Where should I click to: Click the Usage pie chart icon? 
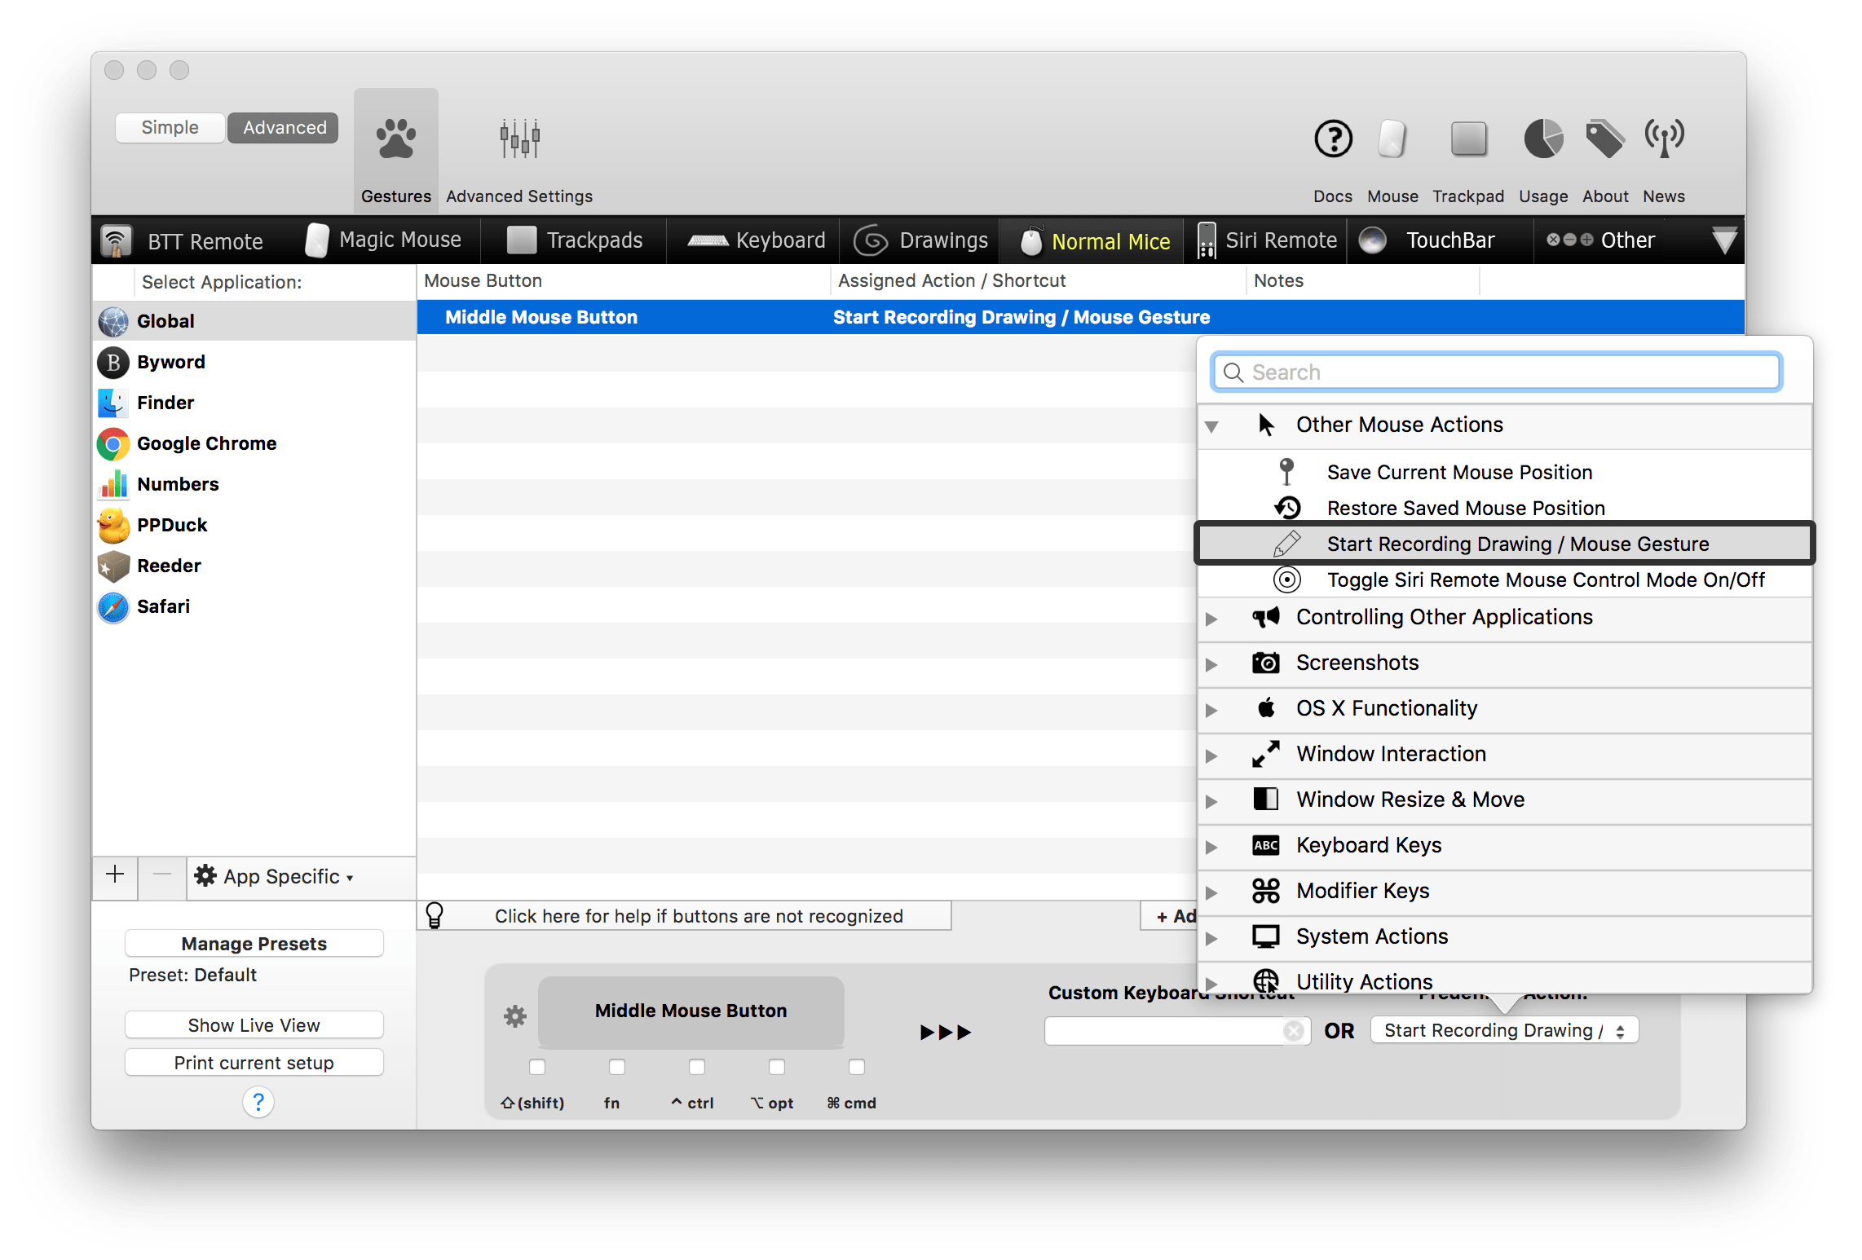coord(1542,139)
